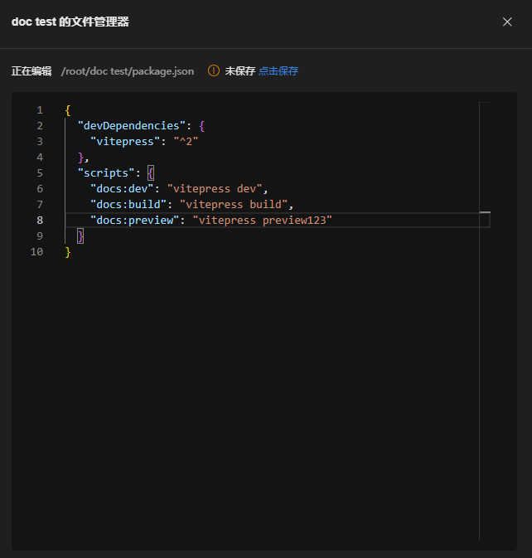Select line number 10 in the gutter
532x558 pixels.
pyautogui.click(x=36, y=252)
